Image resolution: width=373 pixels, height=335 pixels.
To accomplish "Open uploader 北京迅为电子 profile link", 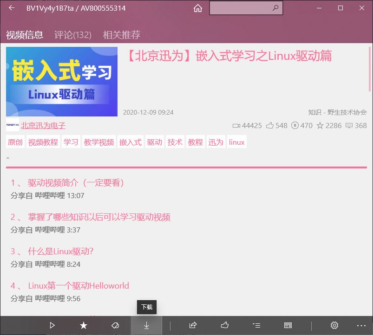I will coord(43,125).
